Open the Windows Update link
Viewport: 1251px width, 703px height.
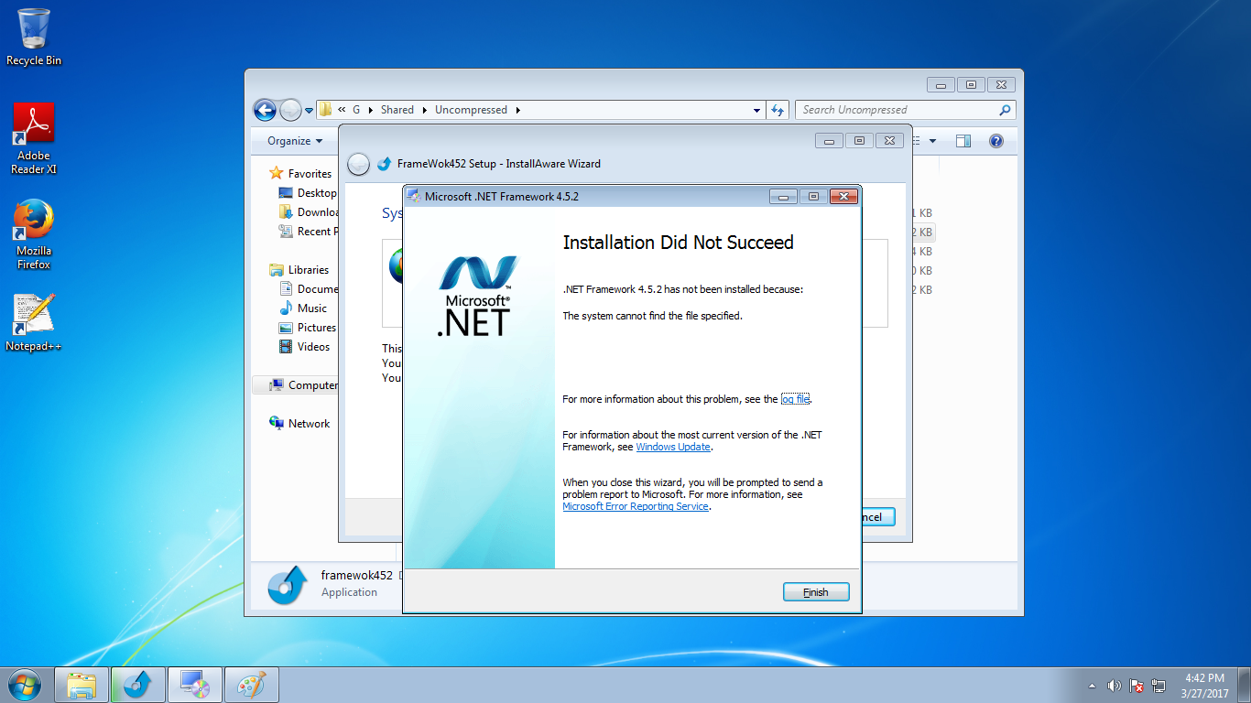673,447
